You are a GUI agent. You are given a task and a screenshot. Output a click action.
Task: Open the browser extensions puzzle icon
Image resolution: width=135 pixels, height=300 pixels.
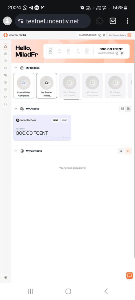coord(100,21)
